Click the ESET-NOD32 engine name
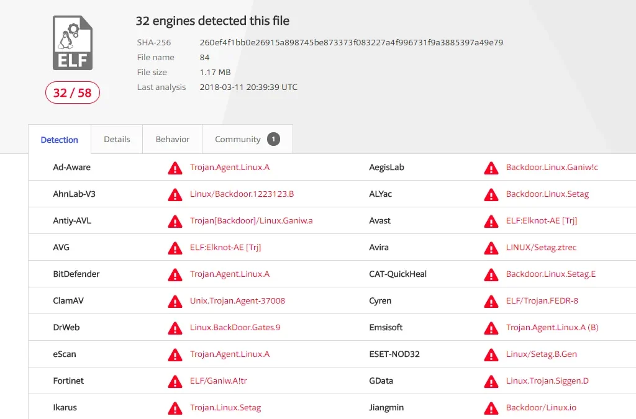 pos(394,354)
